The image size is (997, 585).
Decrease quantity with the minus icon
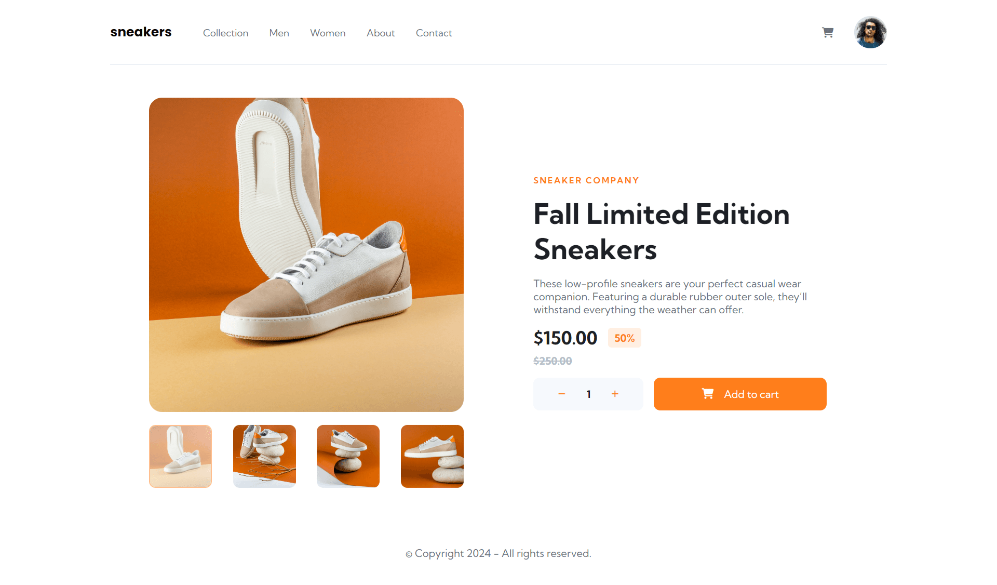click(561, 394)
